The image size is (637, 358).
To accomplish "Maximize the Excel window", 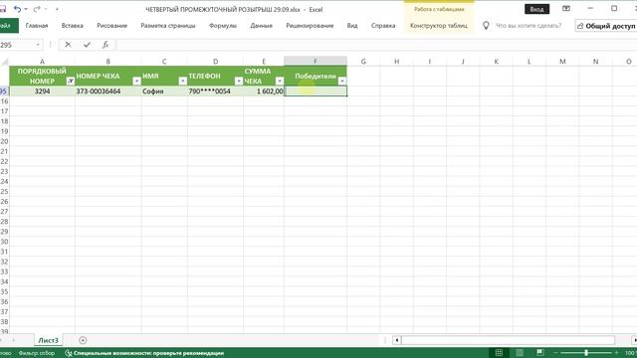I will point(614,9).
